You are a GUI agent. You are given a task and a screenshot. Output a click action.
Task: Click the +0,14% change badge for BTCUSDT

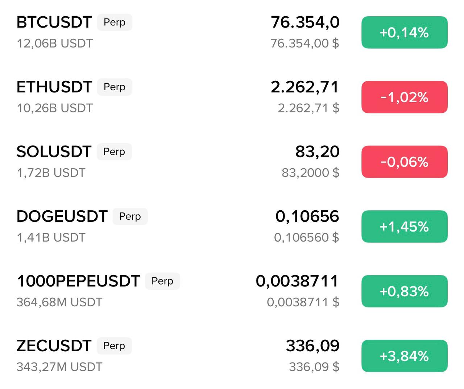click(404, 32)
